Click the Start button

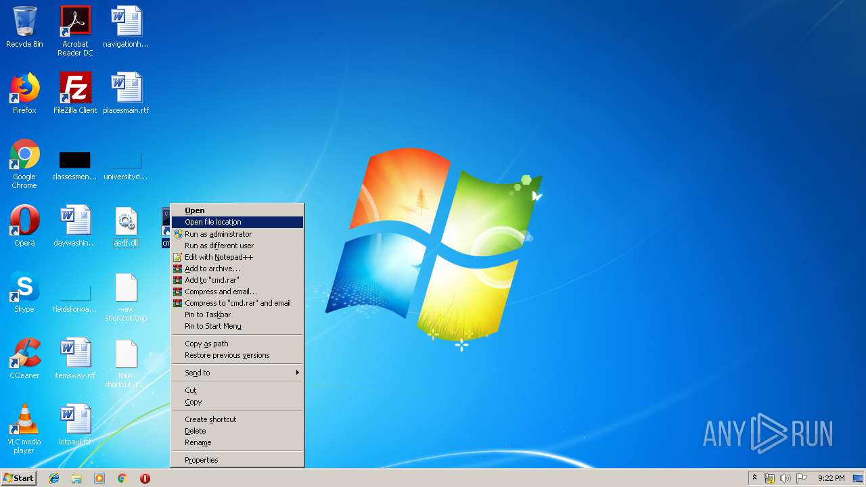19,478
